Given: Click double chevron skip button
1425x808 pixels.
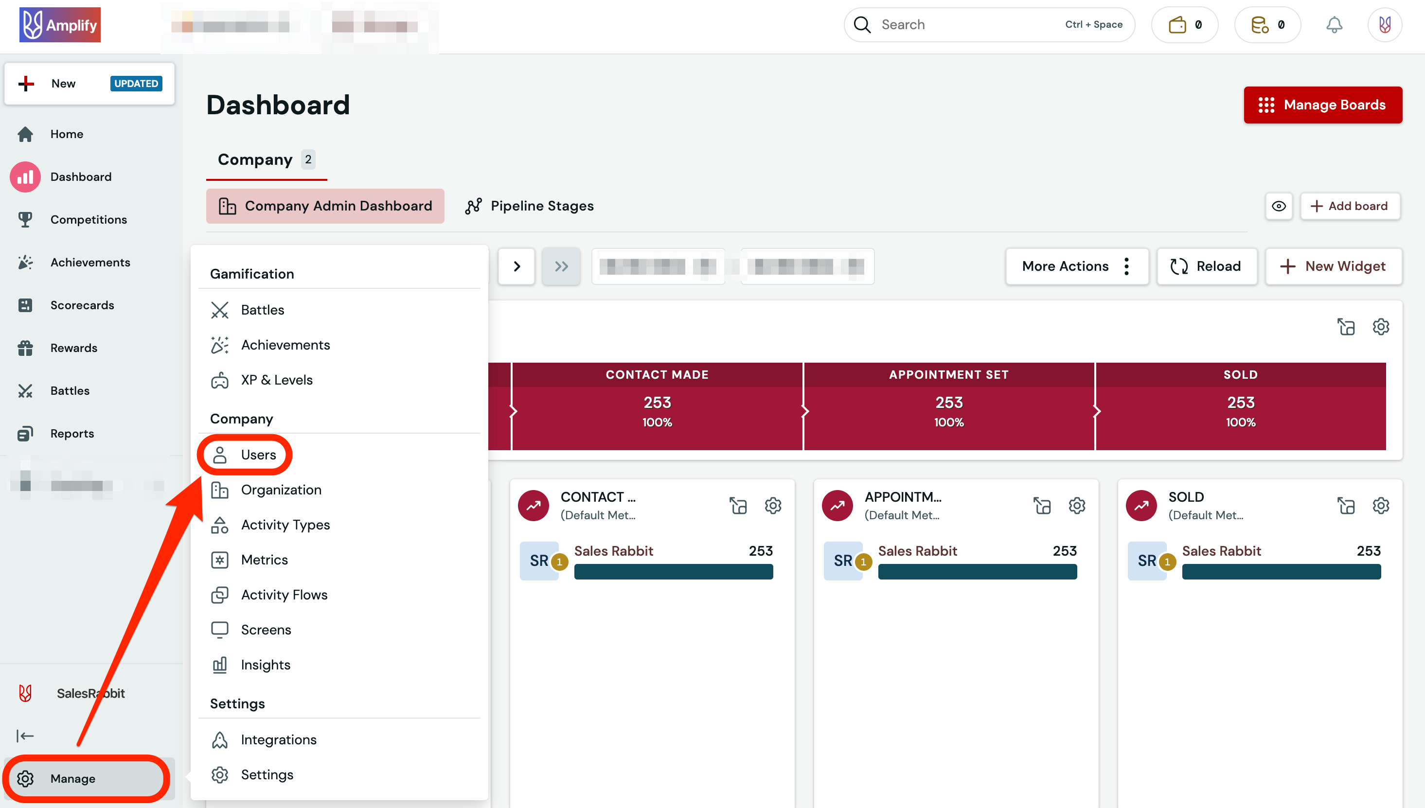Looking at the screenshot, I should coord(561,266).
